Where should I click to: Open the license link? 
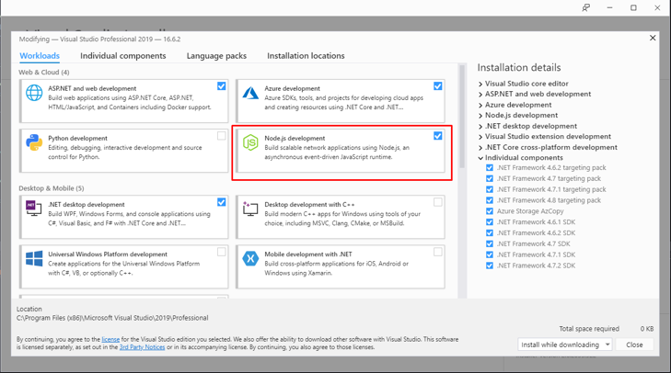tap(110, 339)
